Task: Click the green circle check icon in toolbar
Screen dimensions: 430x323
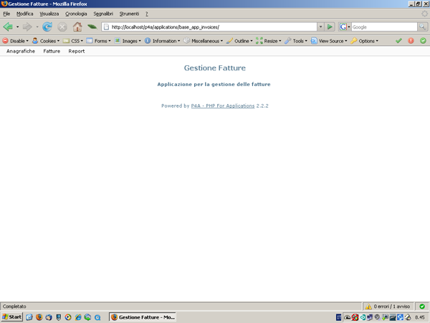Action: coord(423,41)
